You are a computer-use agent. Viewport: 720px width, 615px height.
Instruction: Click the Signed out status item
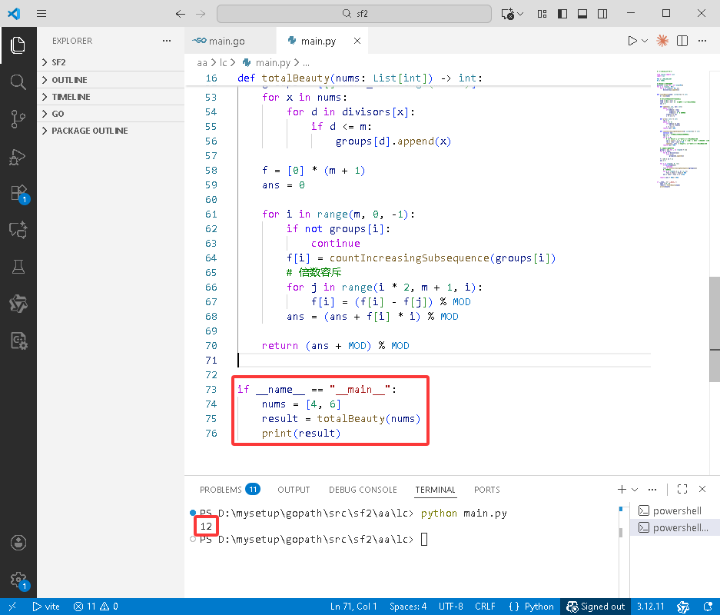596,607
